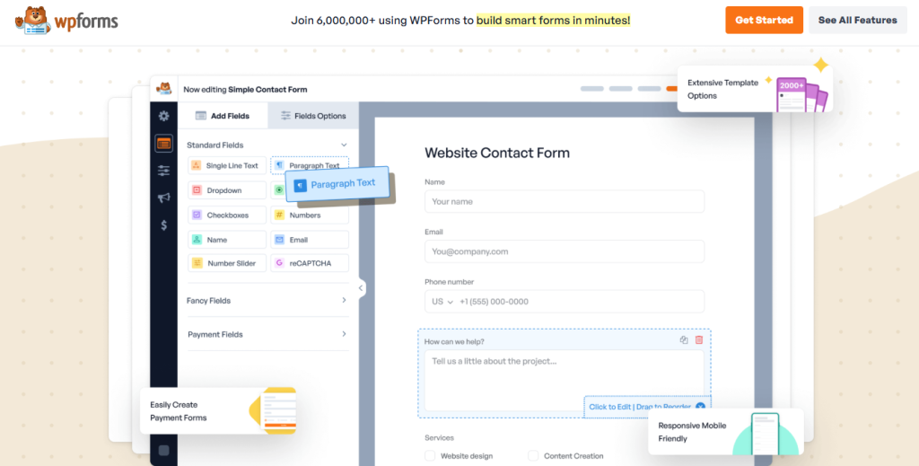Viewport: 919px width, 466px height.
Task: Open the Marketing megaphone icon
Action: (163, 198)
